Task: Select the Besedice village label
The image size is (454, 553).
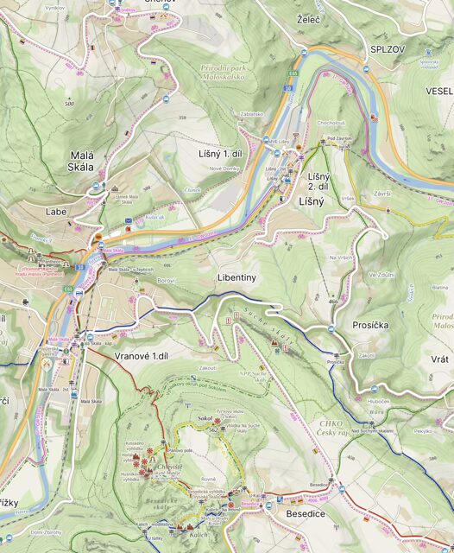Action: pyautogui.click(x=306, y=514)
